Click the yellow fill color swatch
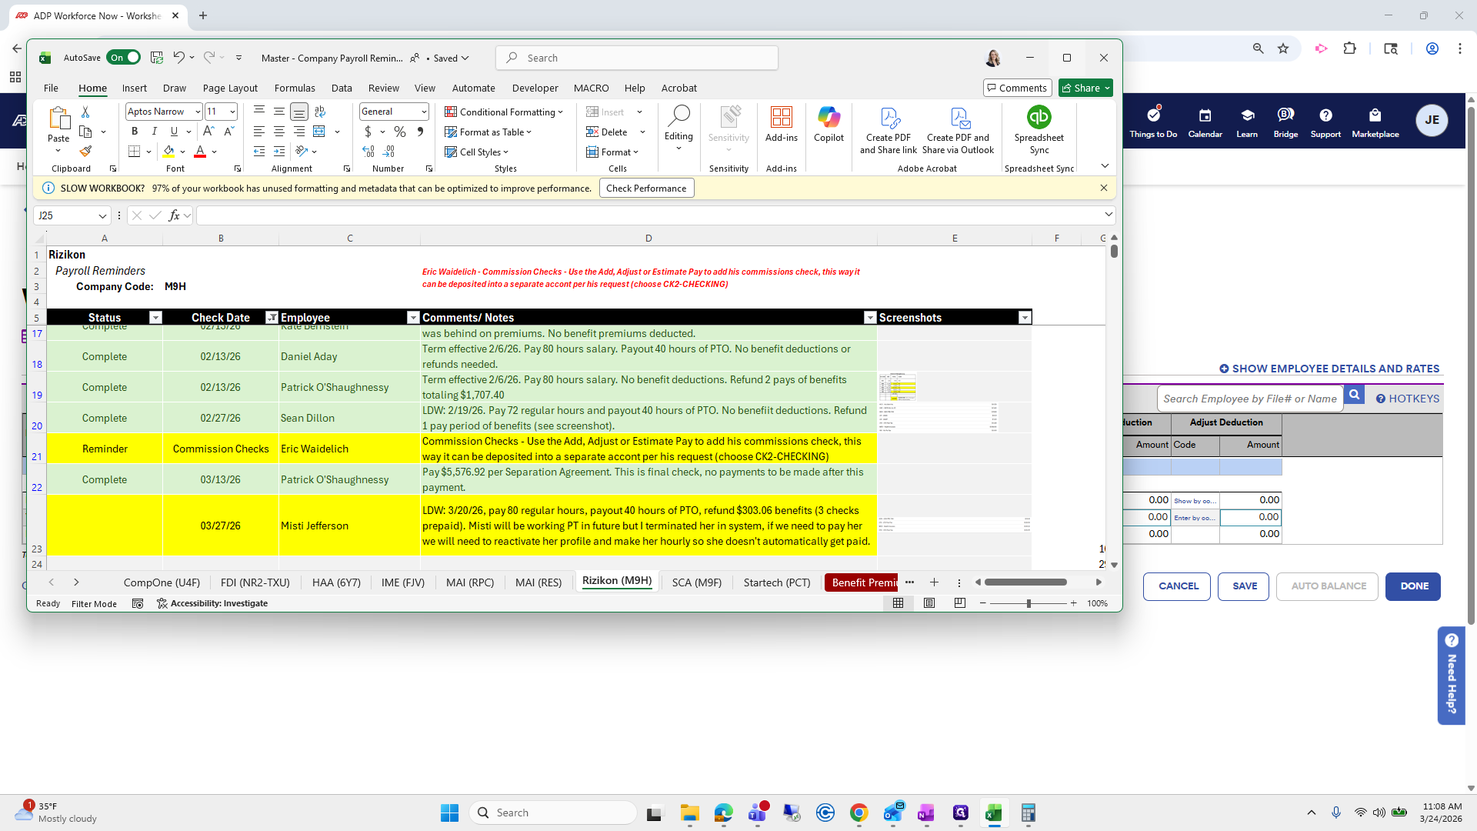Screen dimensions: 1477x831 168,152
